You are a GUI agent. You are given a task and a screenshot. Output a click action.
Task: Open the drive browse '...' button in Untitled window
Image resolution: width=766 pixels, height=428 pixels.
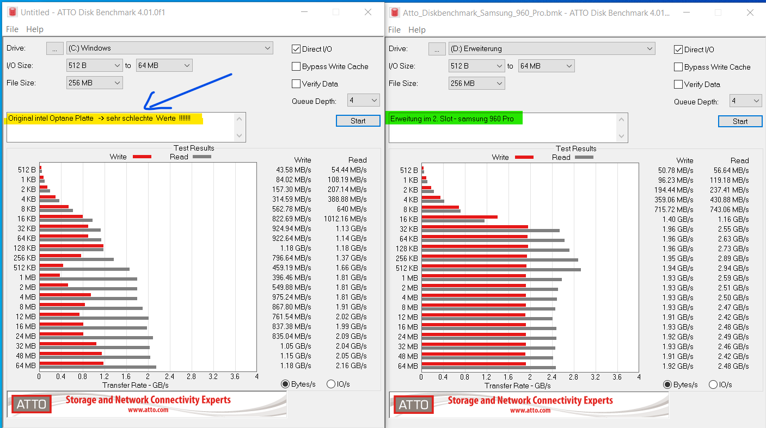pos(54,48)
